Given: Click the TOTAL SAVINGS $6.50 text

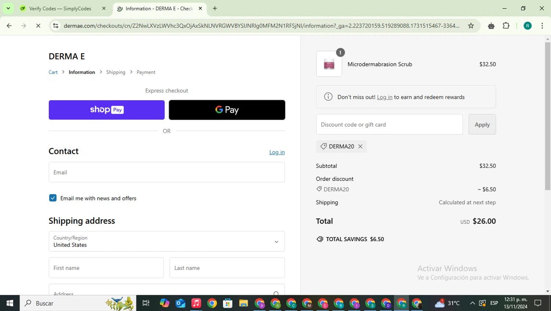Looking at the screenshot, I should pyautogui.click(x=355, y=239).
